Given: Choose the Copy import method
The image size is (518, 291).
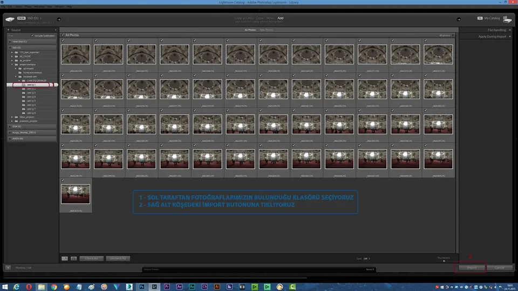Looking at the screenshot, I should click(x=260, y=18).
